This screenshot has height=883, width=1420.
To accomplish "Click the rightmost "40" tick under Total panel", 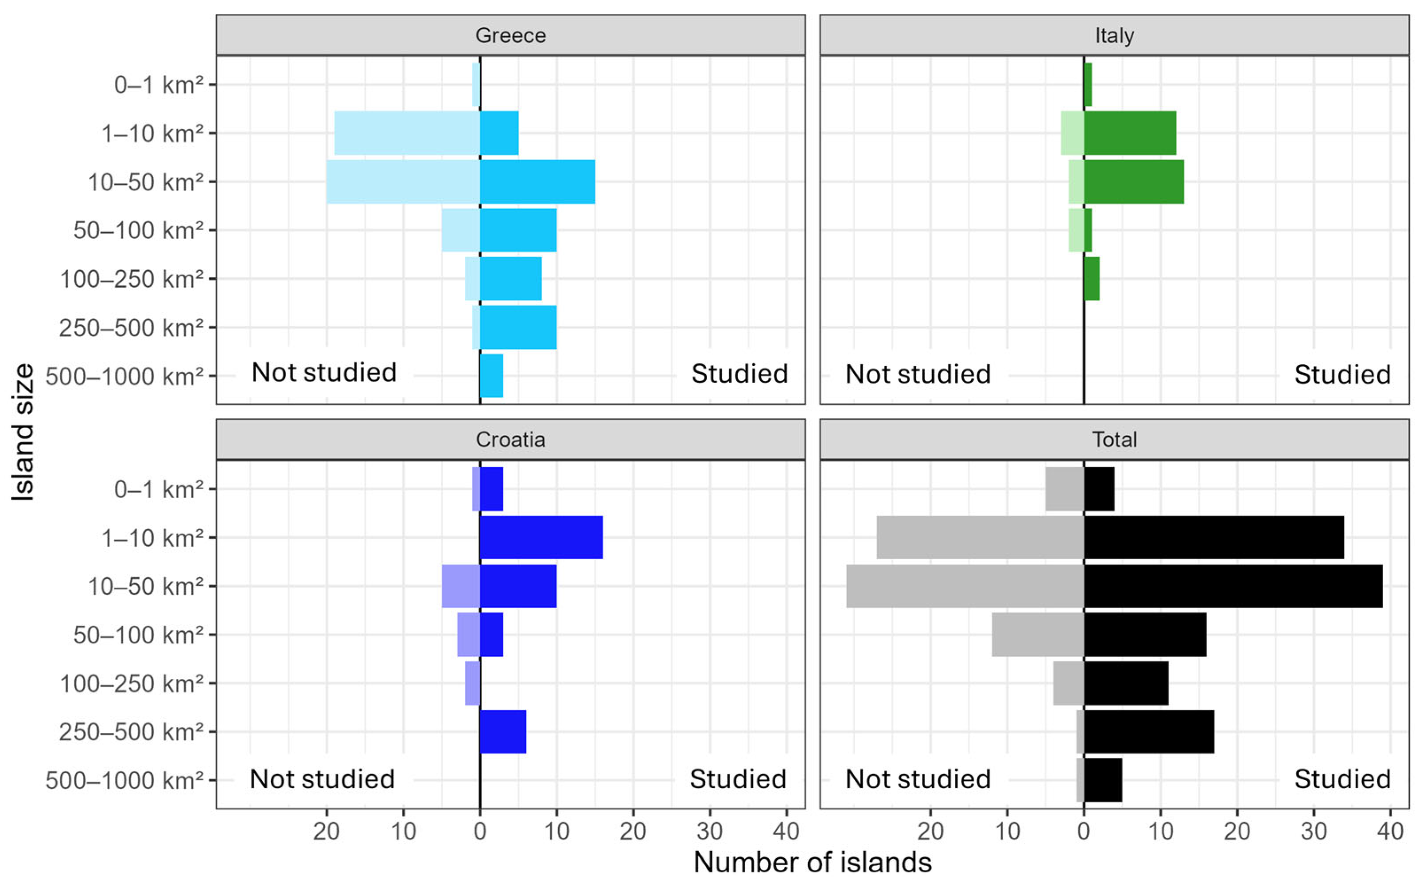I will 1389,830.
